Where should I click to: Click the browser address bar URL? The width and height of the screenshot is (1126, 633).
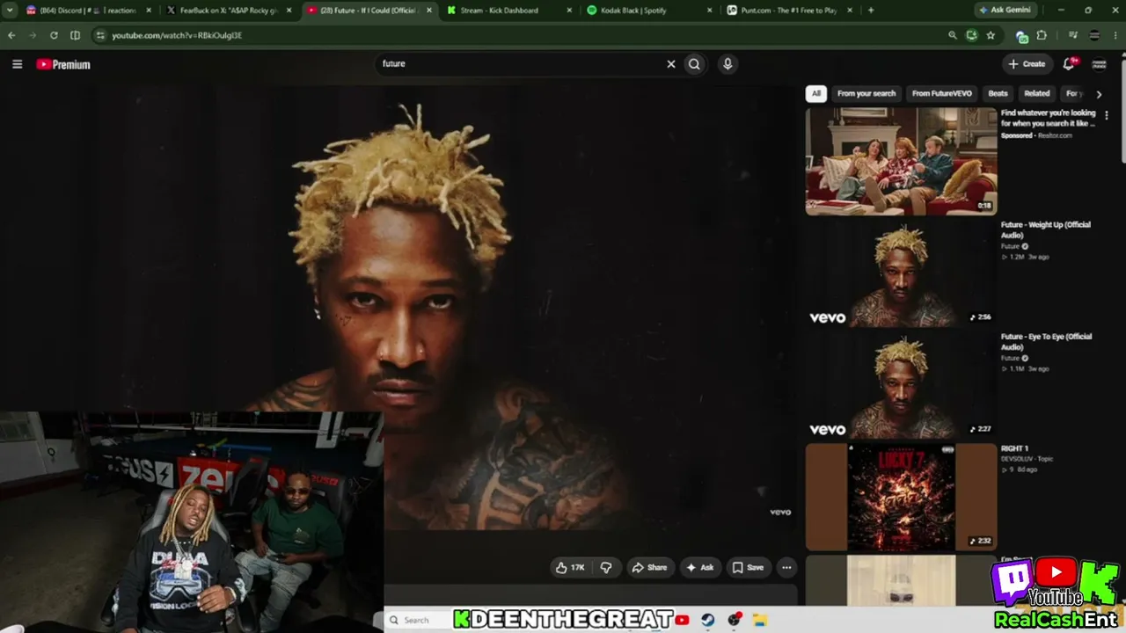177,35
